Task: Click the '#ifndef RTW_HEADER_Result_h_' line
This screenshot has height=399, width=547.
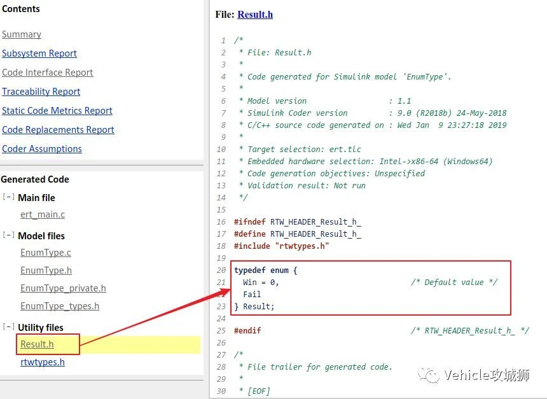Action: pyautogui.click(x=298, y=221)
